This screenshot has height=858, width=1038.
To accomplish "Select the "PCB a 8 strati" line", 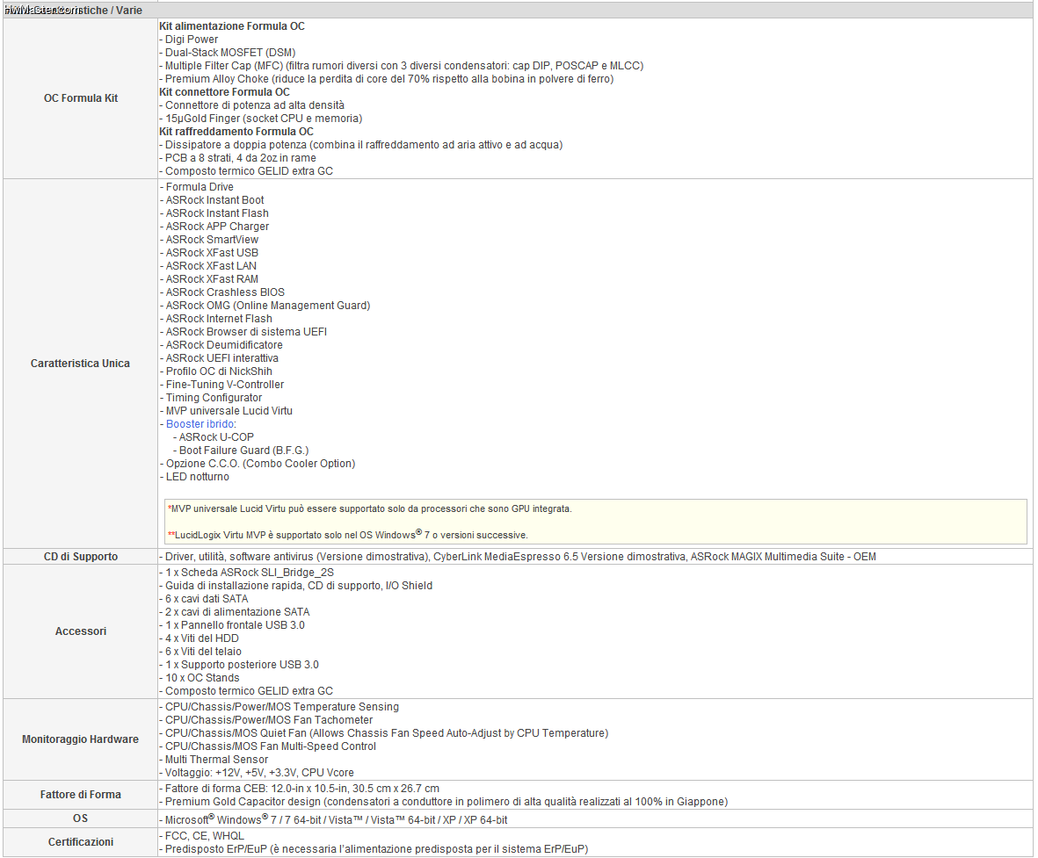I will coord(237,159).
